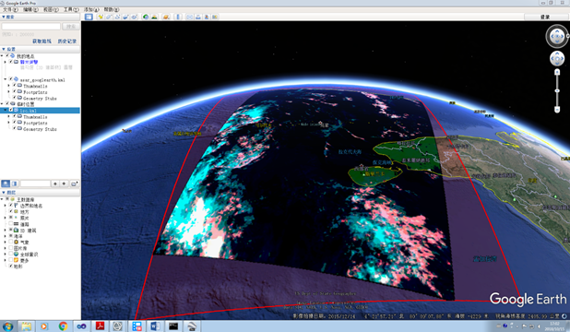
Task: Open Microsoft Word from the taskbar
Action: pyautogui.click(x=155, y=326)
